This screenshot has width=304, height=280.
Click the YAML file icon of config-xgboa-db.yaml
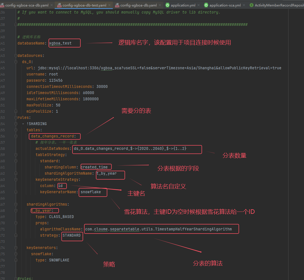117,5
